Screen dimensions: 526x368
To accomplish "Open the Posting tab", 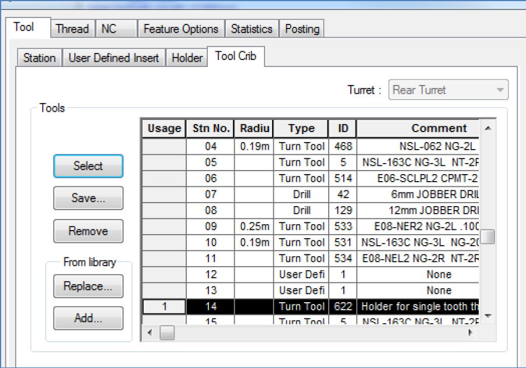I will coord(302,29).
